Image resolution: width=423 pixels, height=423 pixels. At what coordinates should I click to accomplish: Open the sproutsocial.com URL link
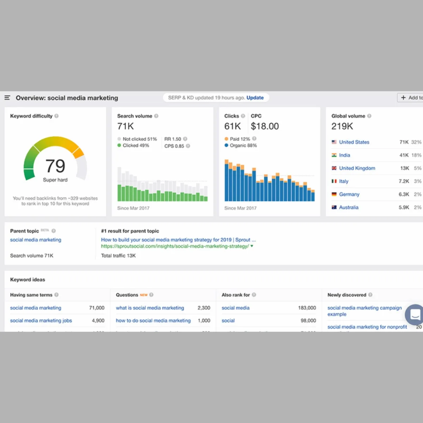pyautogui.click(x=175, y=246)
